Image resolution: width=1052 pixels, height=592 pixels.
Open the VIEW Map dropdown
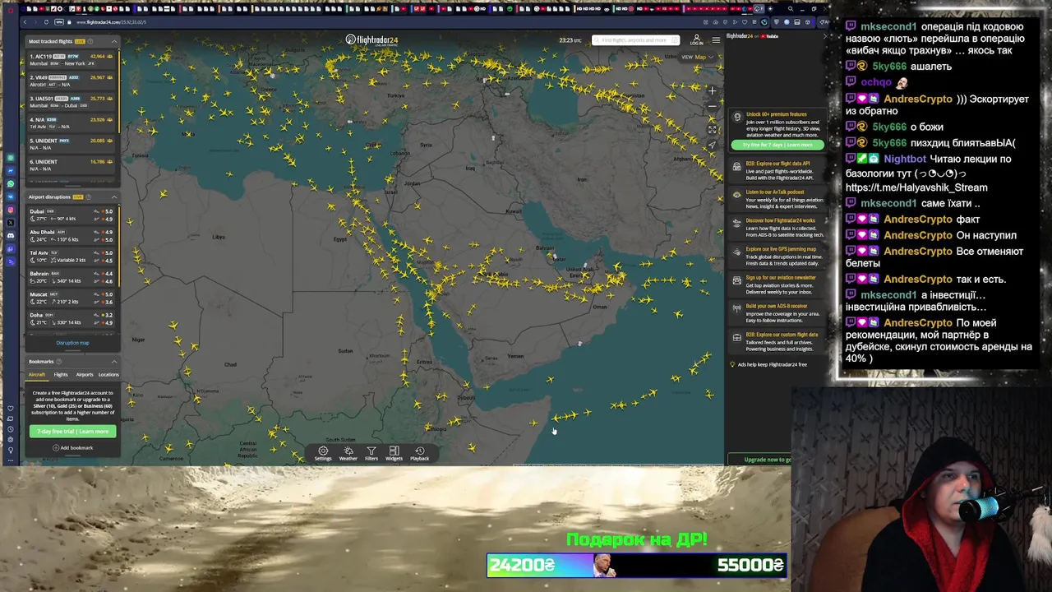pos(697,57)
